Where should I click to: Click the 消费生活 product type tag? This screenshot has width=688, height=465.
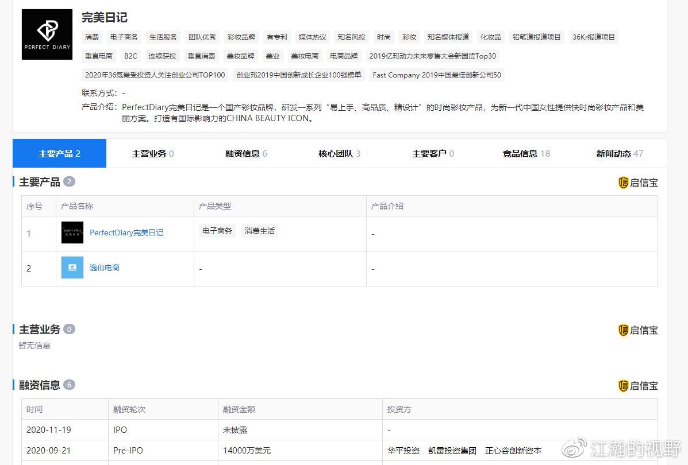coord(260,231)
